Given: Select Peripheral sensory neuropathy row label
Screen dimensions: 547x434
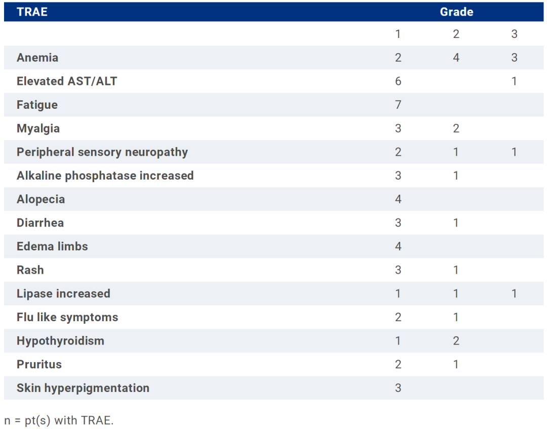Looking at the screenshot, I should point(102,152).
